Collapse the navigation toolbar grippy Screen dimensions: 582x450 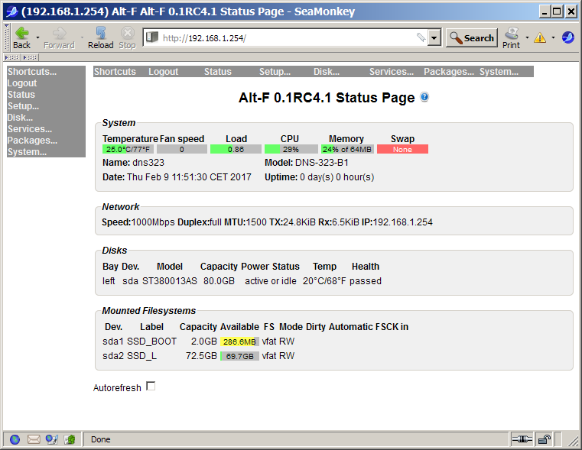(6, 37)
